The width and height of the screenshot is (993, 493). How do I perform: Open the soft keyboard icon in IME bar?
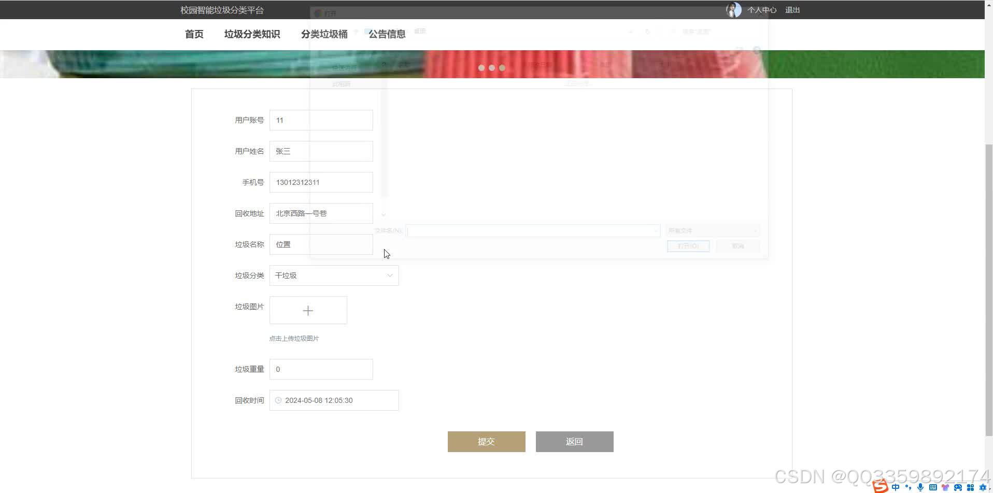(x=933, y=487)
